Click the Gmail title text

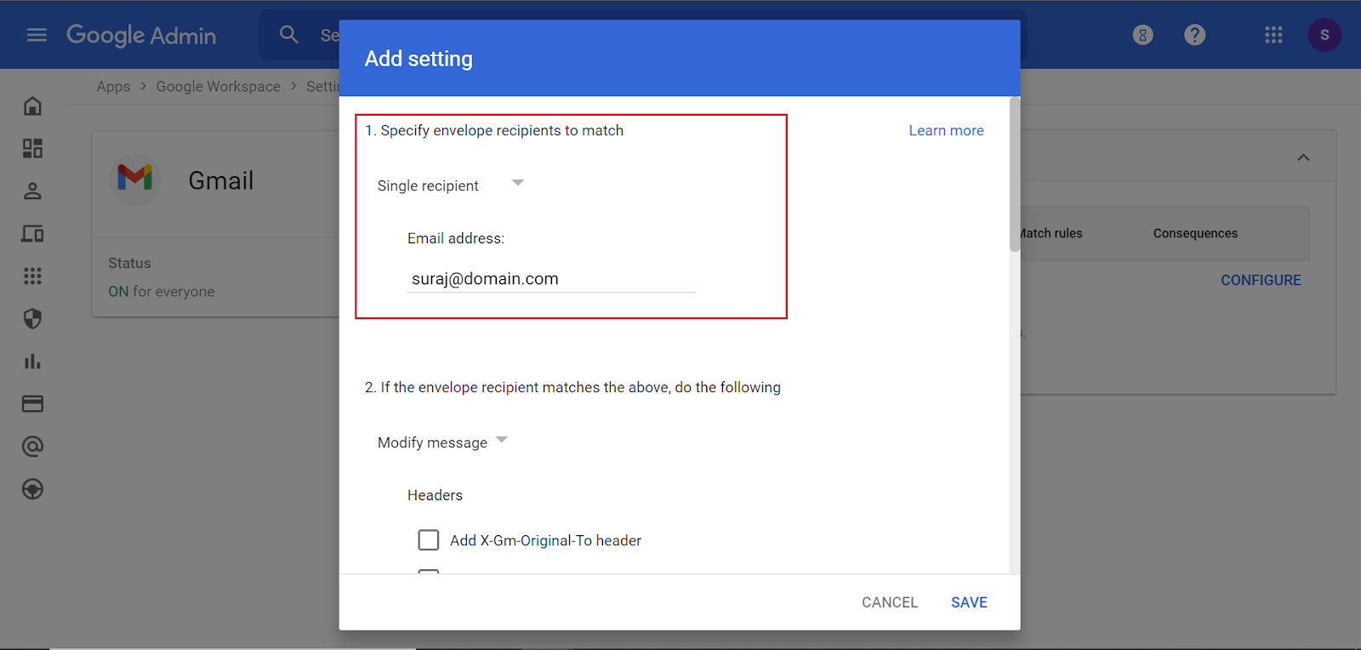[x=221, y=180]
